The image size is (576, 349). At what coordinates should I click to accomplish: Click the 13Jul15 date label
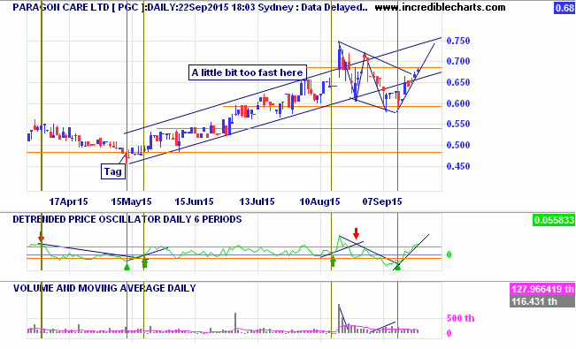pyautogui.click(x=257, y=201)
